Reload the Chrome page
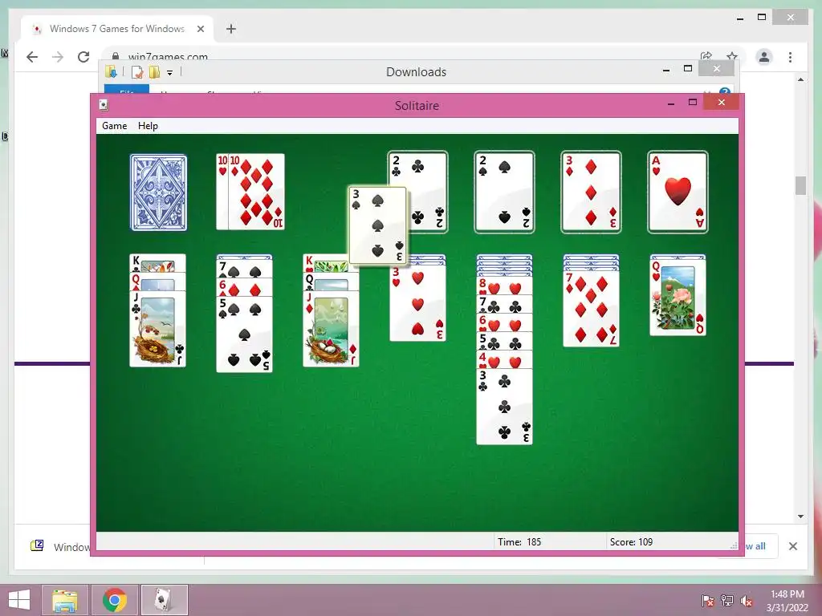Screen dimensions: 822x616 point(83,57)
